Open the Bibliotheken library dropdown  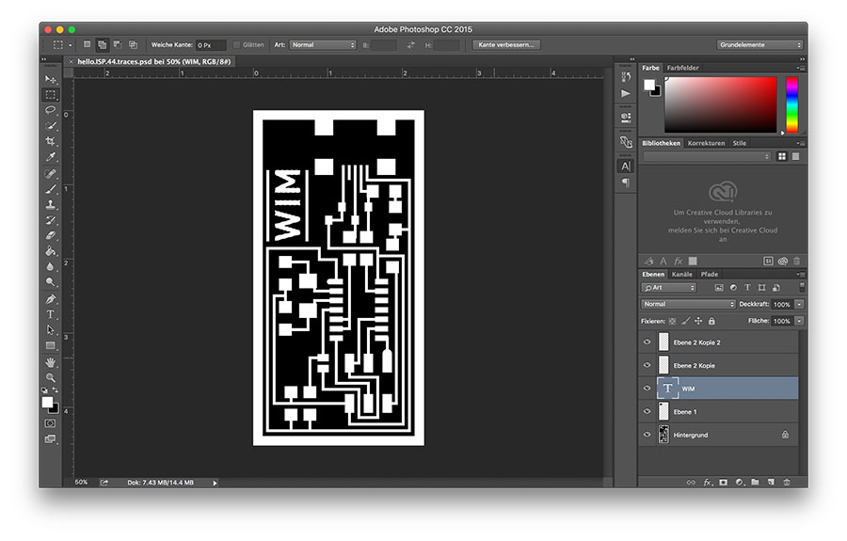click(707, 156)
